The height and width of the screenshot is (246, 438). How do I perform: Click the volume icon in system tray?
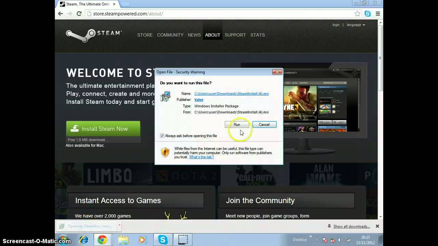[340, 240]
